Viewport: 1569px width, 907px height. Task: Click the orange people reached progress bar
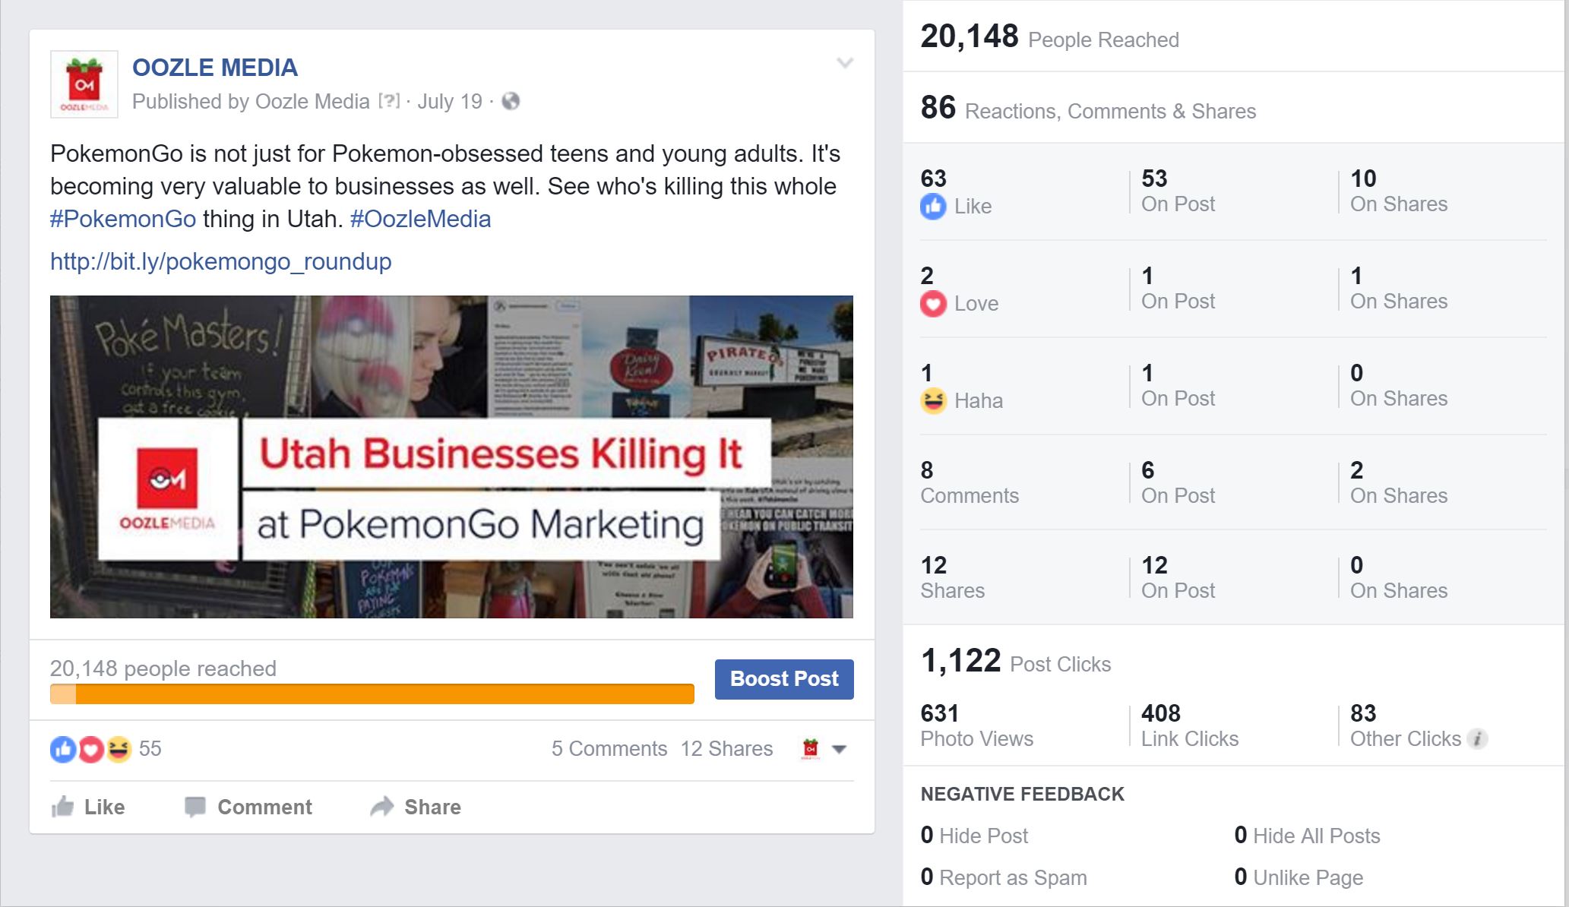coord(372,694)
